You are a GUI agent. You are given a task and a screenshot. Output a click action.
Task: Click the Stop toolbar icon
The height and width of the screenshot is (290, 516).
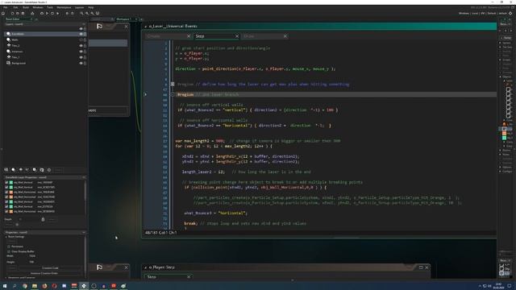click(x=52, y=14)
